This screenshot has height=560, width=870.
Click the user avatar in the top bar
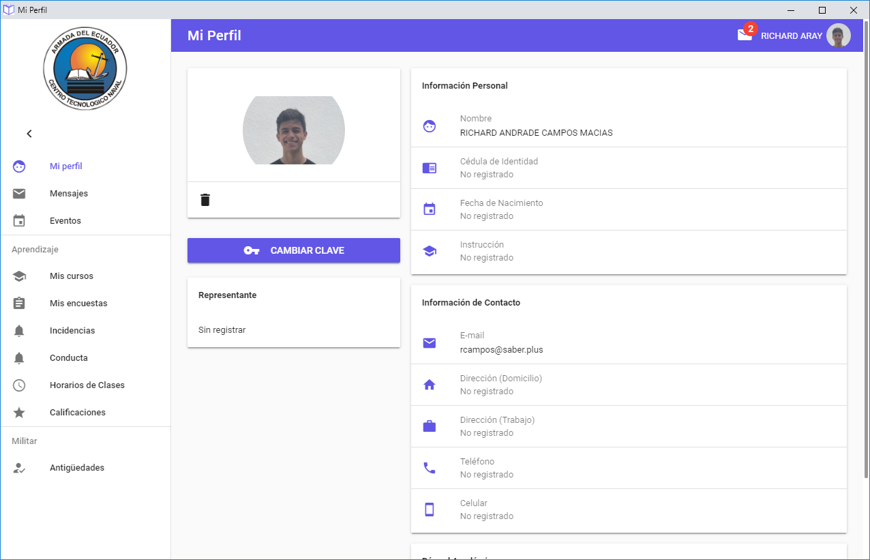tap(839, 35)
